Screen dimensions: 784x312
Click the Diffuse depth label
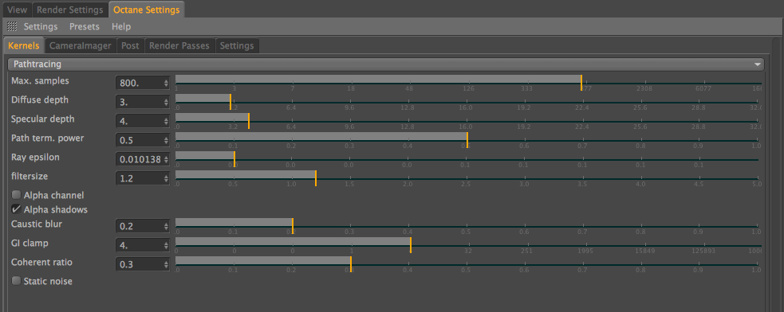[40, 99]
